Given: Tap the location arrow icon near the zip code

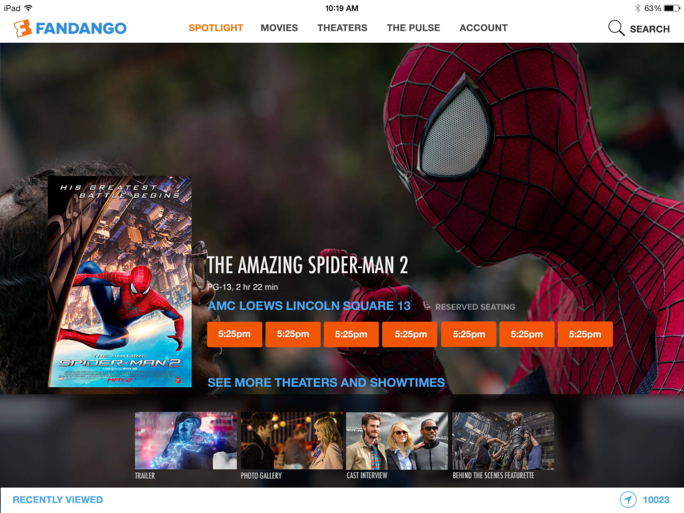Looking at the screenshot, I should [628, 500].
